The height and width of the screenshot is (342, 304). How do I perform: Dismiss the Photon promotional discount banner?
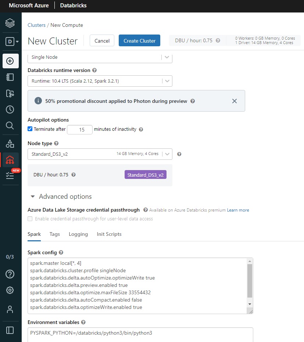pos(235,101)
